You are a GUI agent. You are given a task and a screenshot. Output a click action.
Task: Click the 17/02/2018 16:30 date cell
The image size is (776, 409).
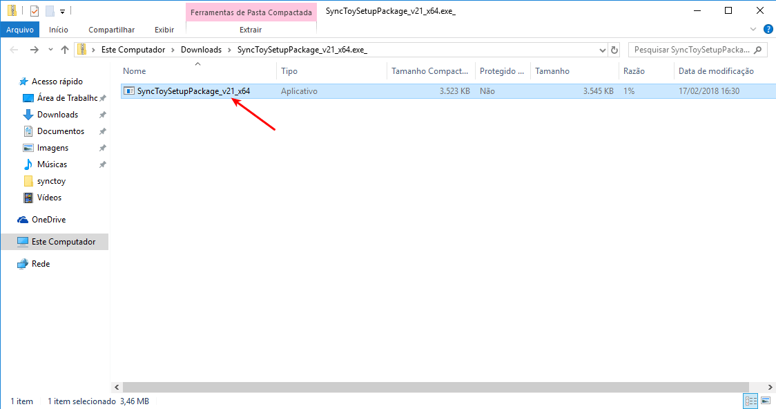pyautogui.click(x=709, y=91)
